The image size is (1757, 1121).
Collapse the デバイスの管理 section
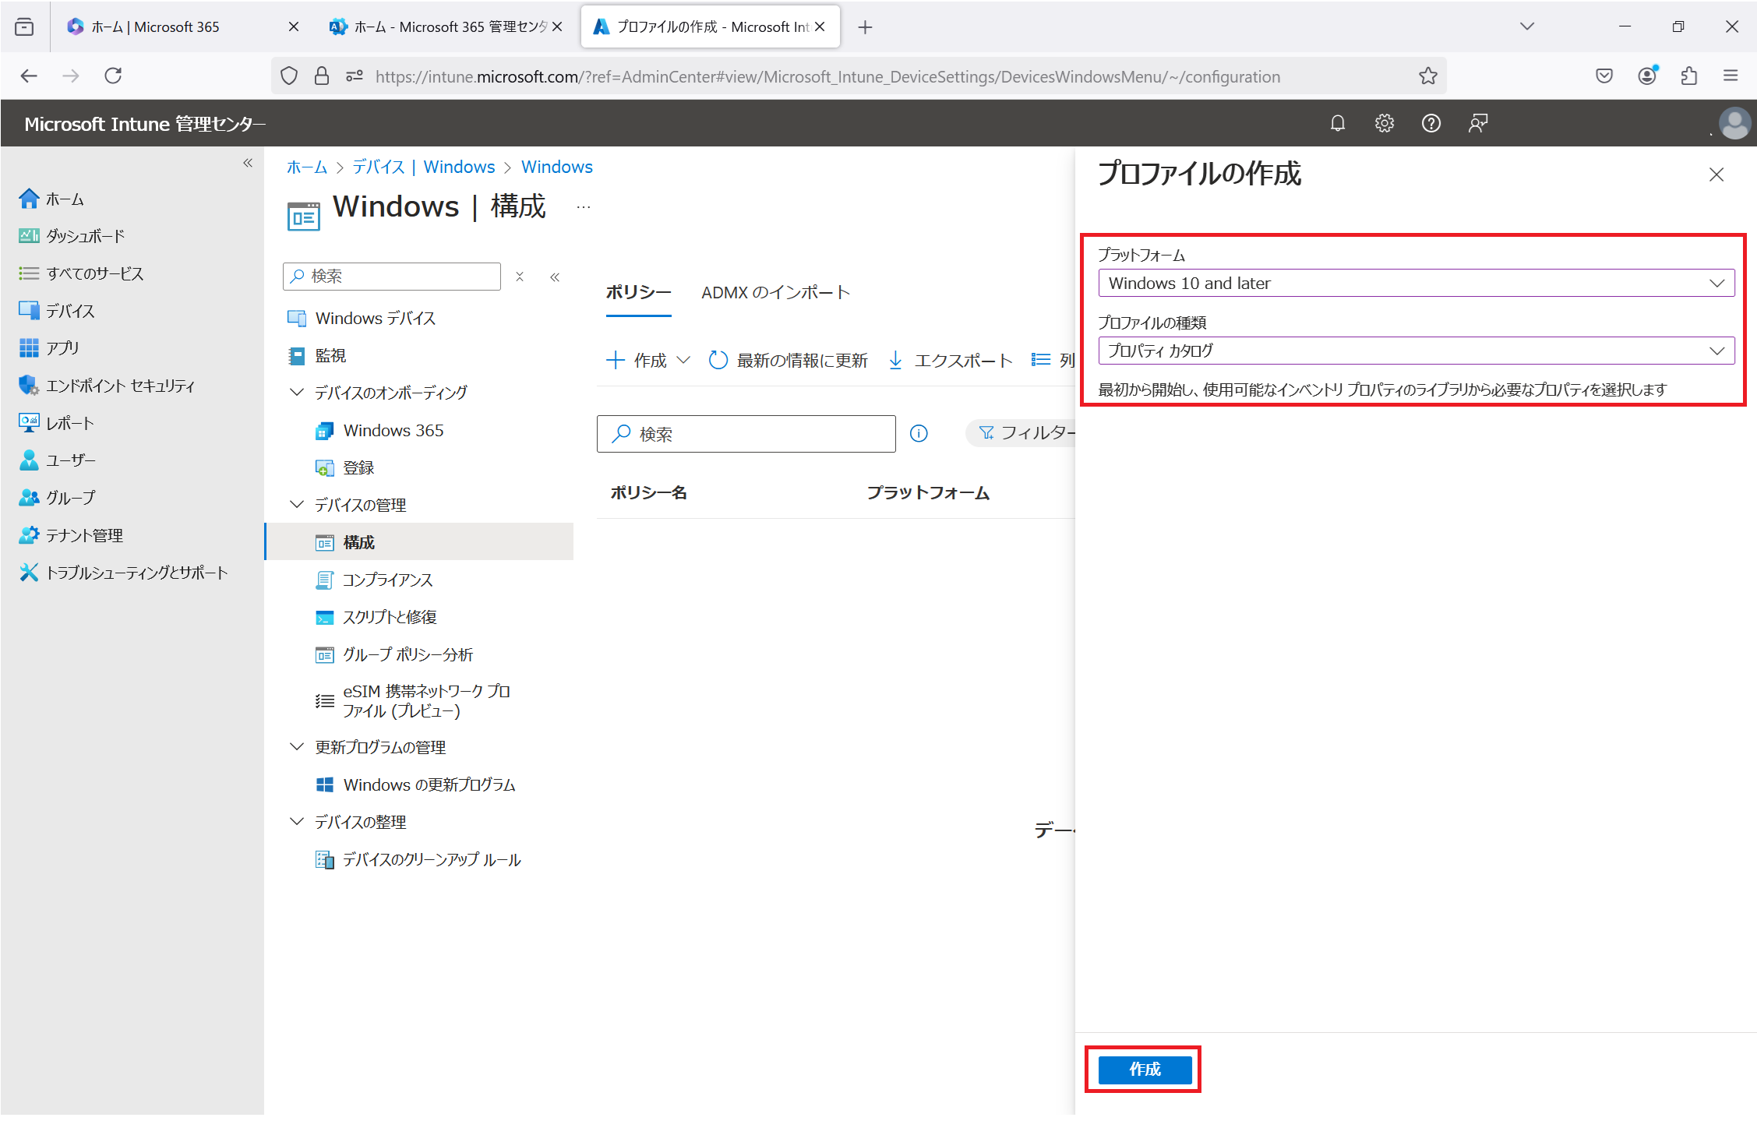point(296,504)
